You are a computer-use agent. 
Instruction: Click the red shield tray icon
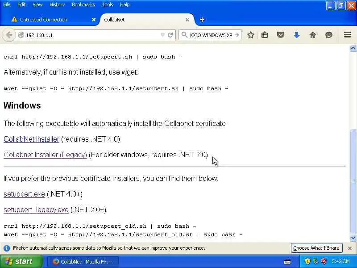point(324,261)
